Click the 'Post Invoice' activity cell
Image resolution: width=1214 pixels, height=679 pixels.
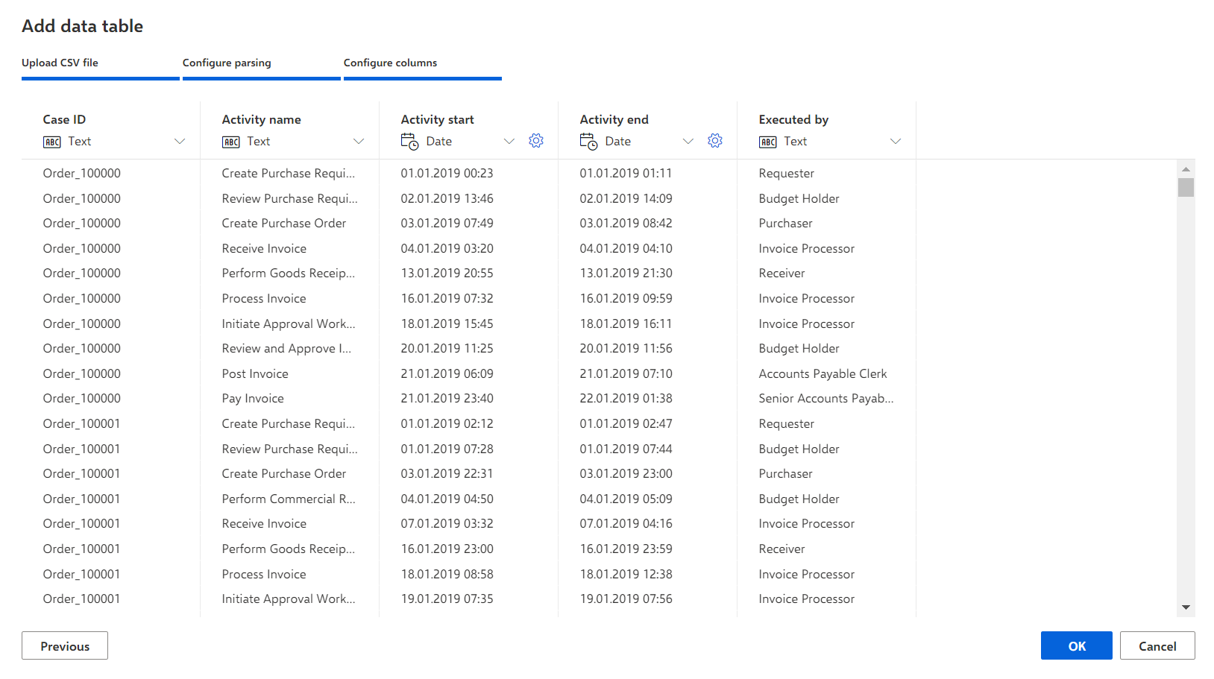click(x=255, y=373)
